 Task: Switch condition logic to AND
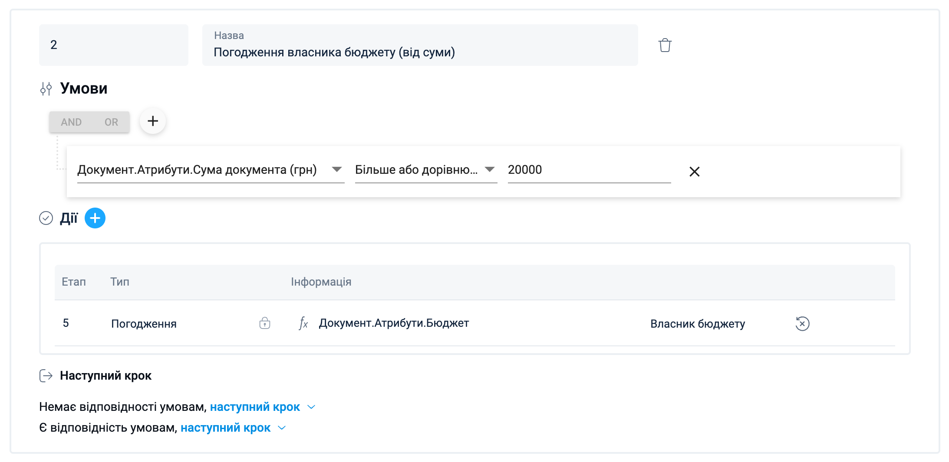pyautogui.click(x=71, y=122)
